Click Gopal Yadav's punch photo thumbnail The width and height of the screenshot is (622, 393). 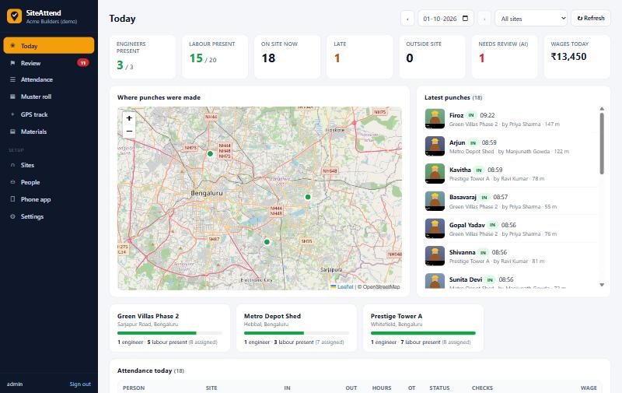pyautogui.click(x=435, y=229)
